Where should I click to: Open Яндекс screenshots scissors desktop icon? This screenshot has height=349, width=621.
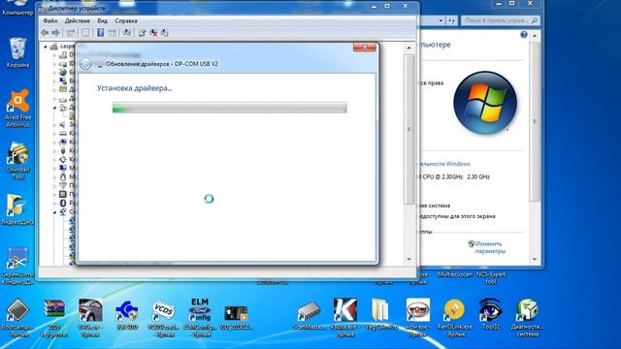[x=17, y=266]
